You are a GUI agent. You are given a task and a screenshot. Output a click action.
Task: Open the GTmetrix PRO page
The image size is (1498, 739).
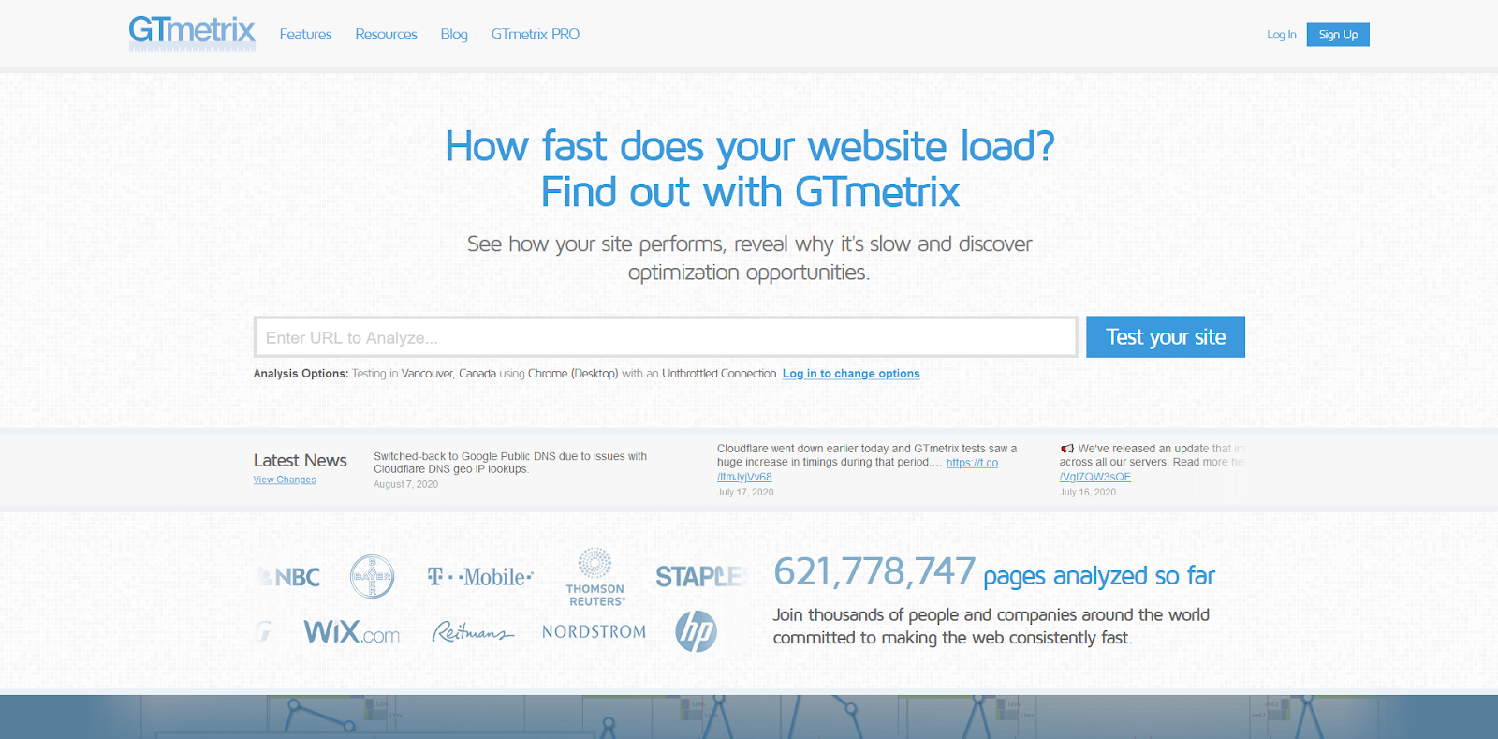pos(535,35)
